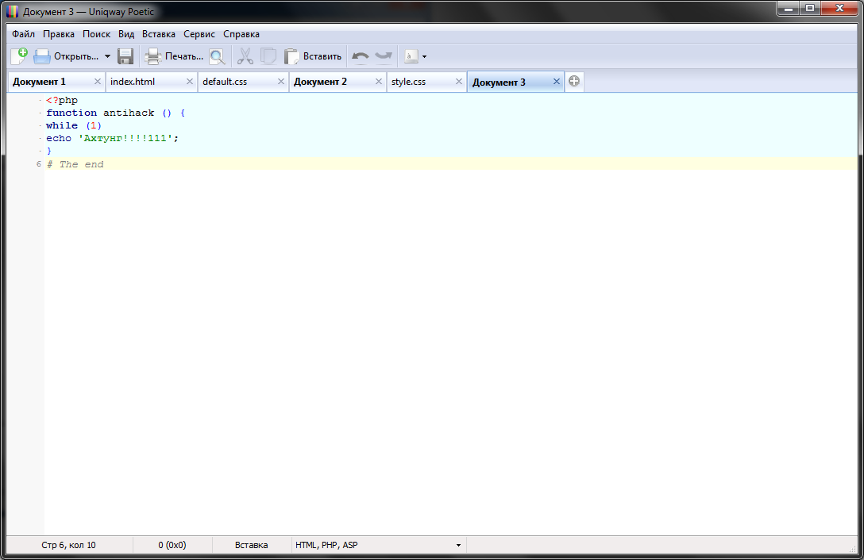Toggle the Вставка insert mode in the status bar
The image size is (864, 560).
pyautogui.click(x=252, y=545)
